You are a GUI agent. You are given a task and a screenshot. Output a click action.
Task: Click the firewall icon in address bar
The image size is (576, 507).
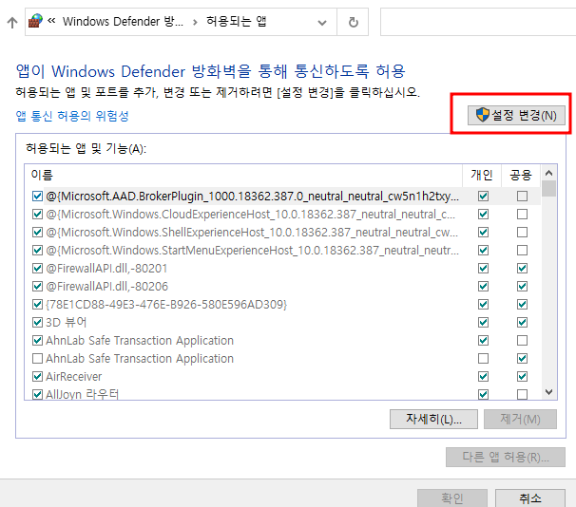tap(35, 21)
